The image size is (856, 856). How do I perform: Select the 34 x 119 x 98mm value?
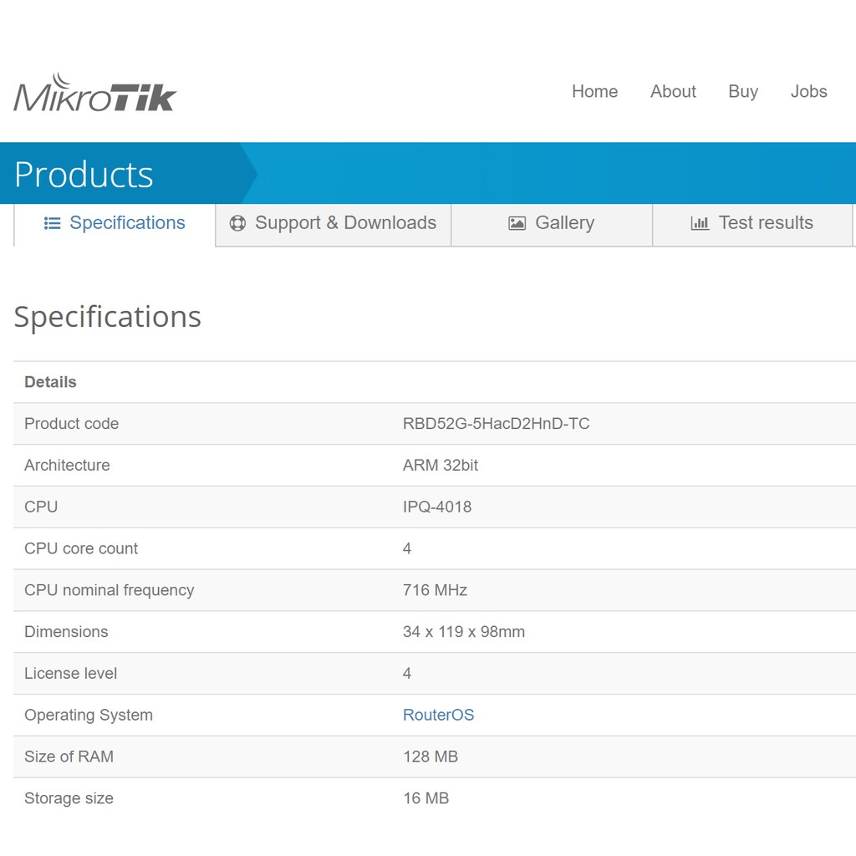point(464,632)
